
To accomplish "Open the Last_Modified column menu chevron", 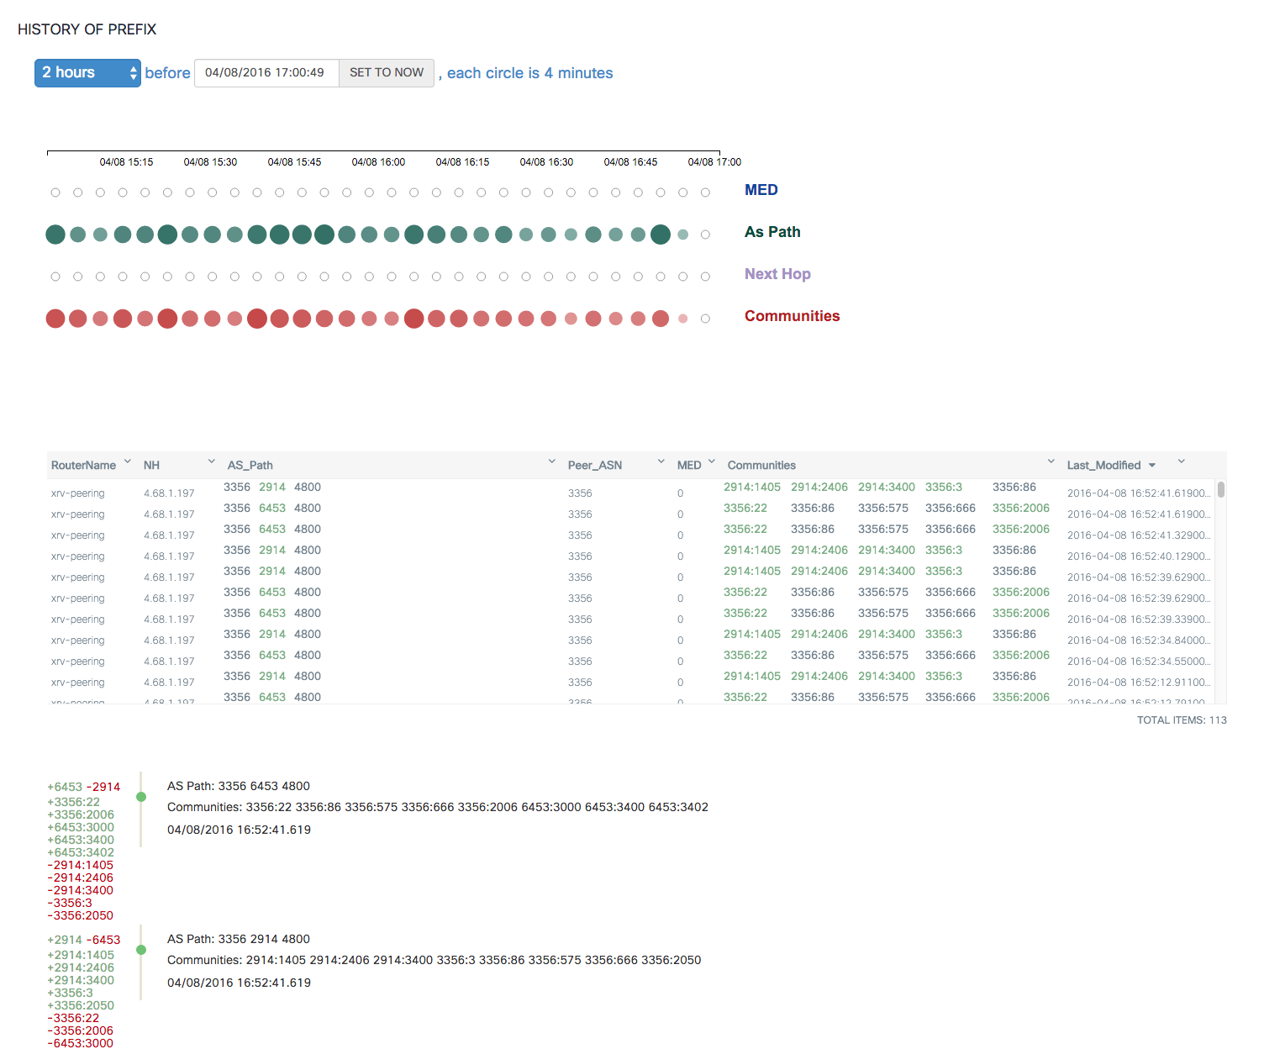I will pos(1182,461).
